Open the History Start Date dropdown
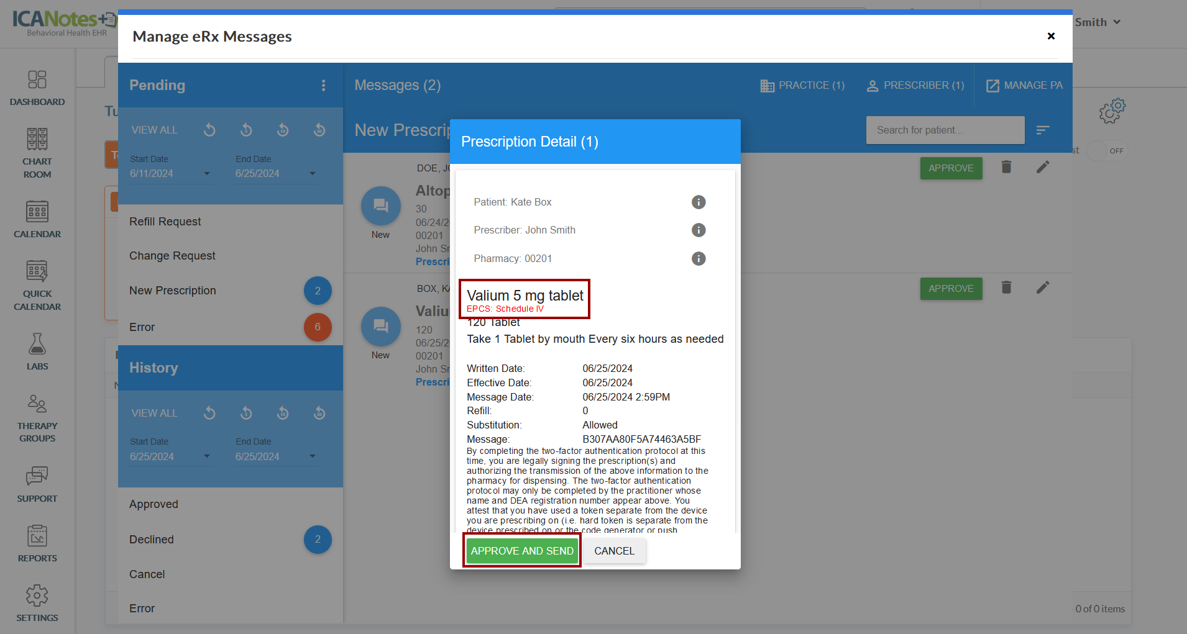1187x634 pixels. (x=206, y=456)
